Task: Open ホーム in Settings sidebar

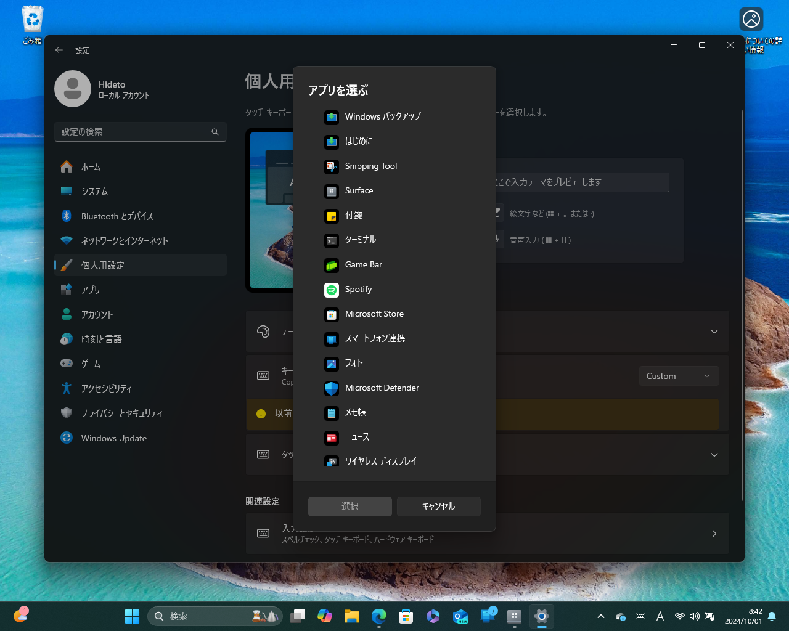Action: [141, 166]
